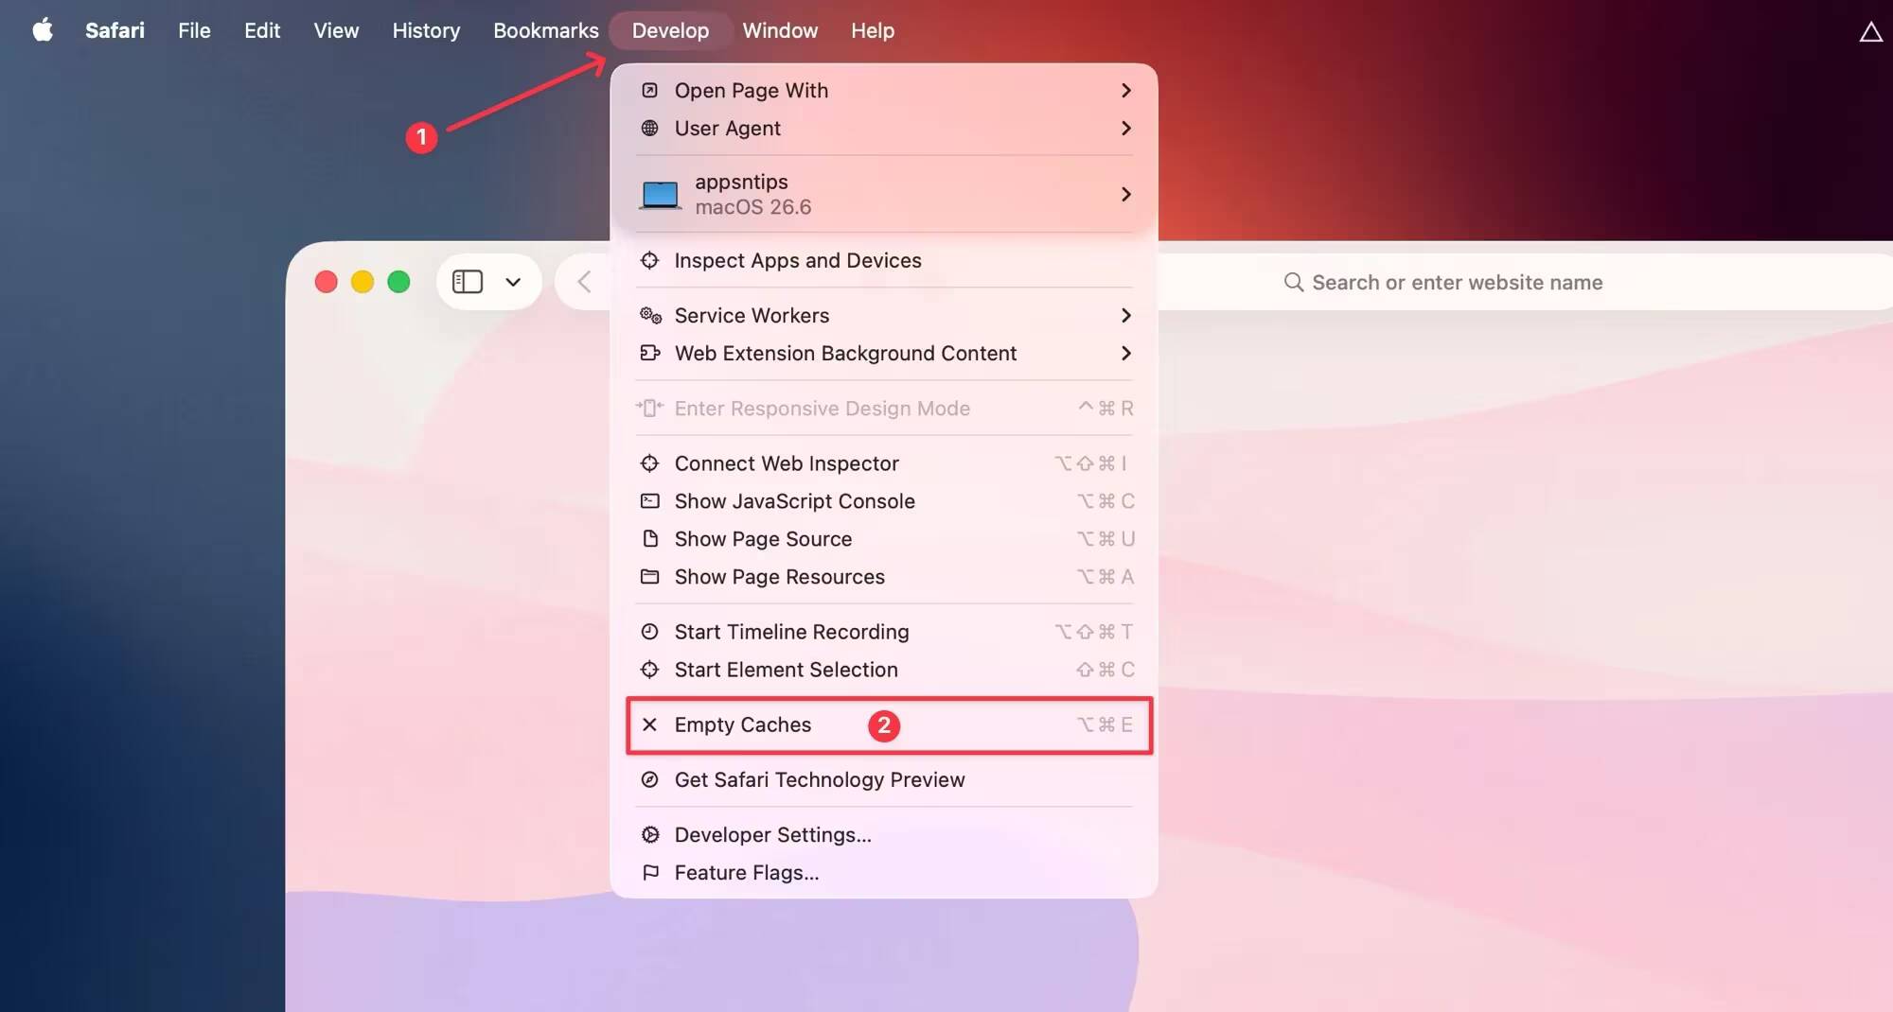
Task: Open the Window menu
Action: point(780,30)
